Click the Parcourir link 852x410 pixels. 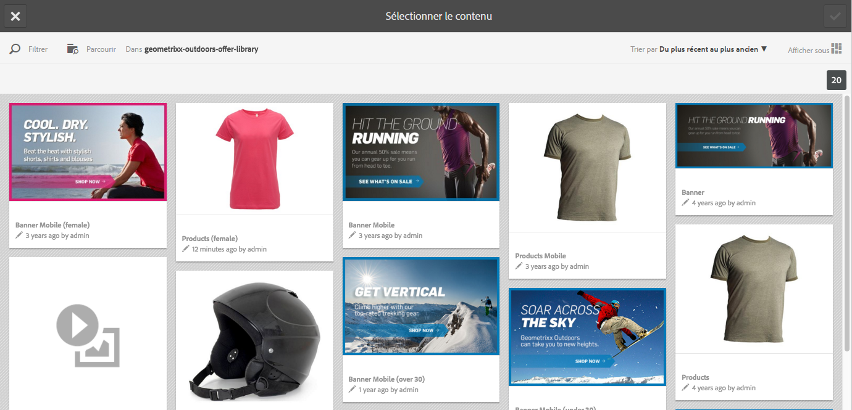pos(101,49)
